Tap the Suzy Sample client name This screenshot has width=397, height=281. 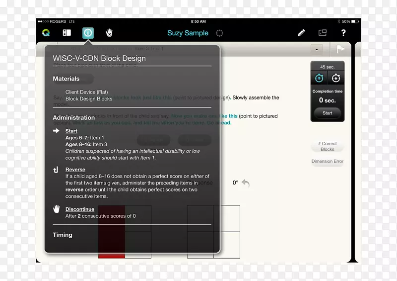pyautogui.click(x=188, y=33)
